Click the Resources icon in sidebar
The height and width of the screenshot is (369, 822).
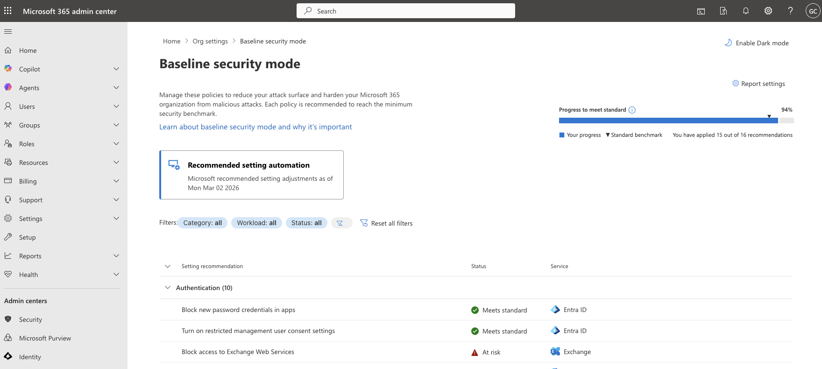pyautogui.click(x=8, y=162)
